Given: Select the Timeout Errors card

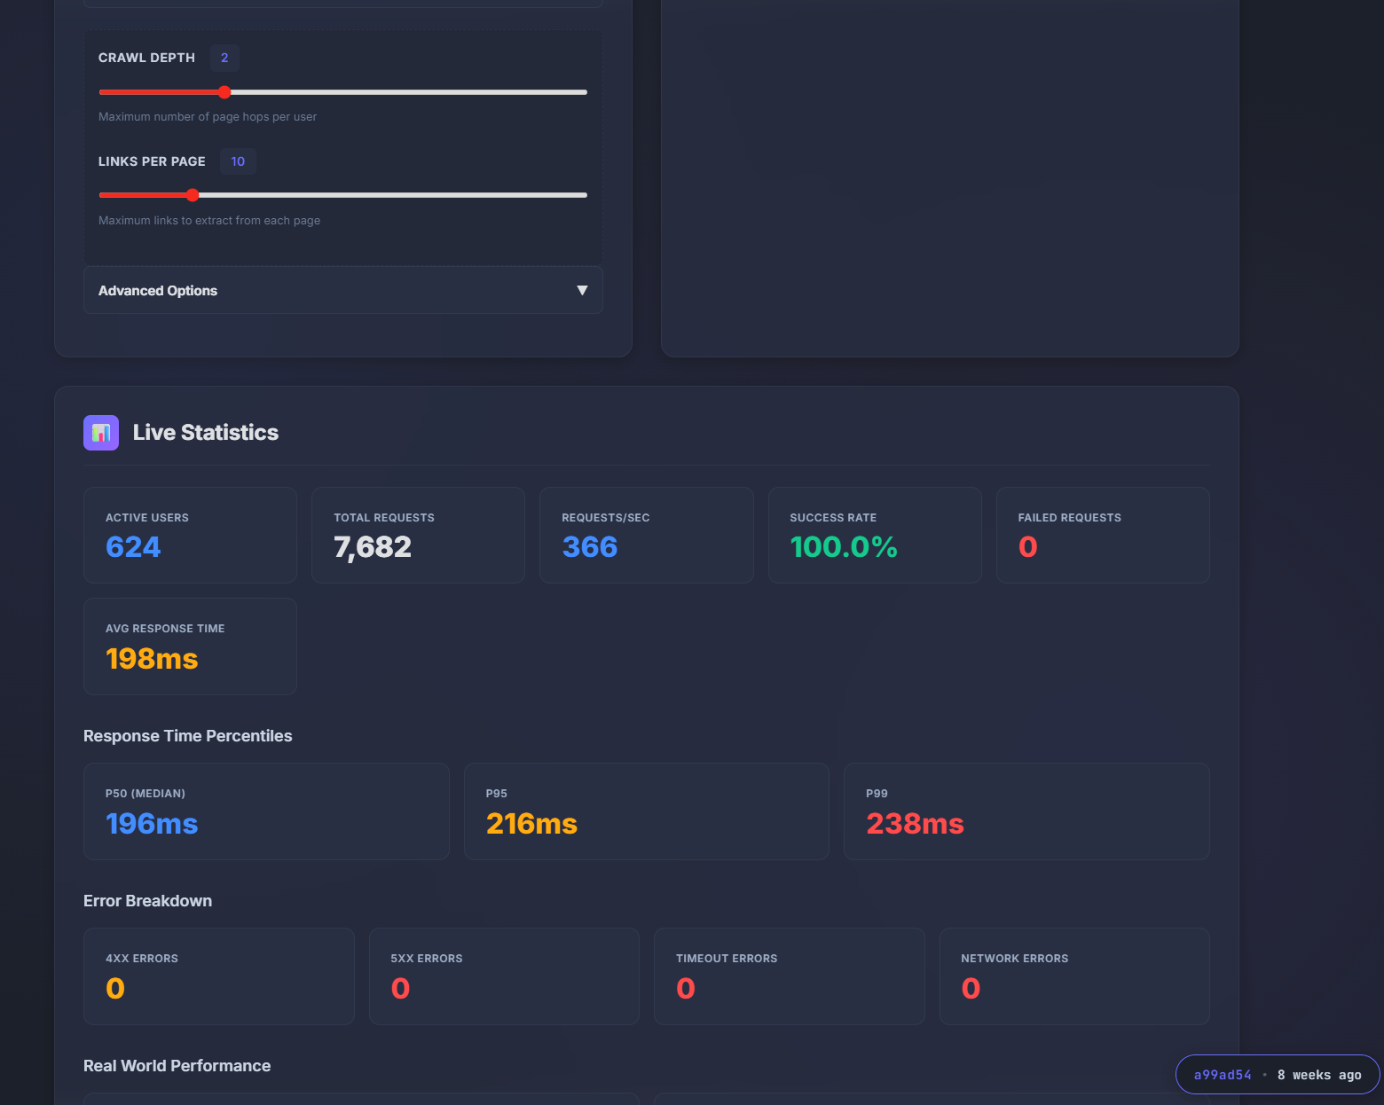Looking at the screenshot, I should 789,976.
